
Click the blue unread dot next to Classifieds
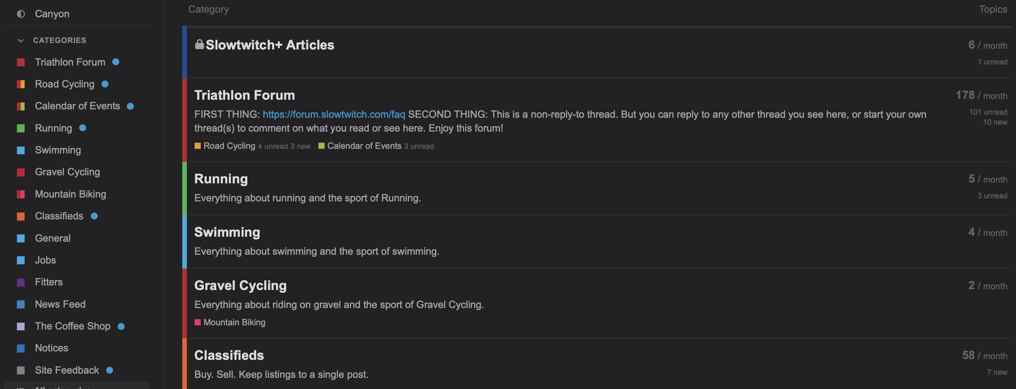click(94, 216)
